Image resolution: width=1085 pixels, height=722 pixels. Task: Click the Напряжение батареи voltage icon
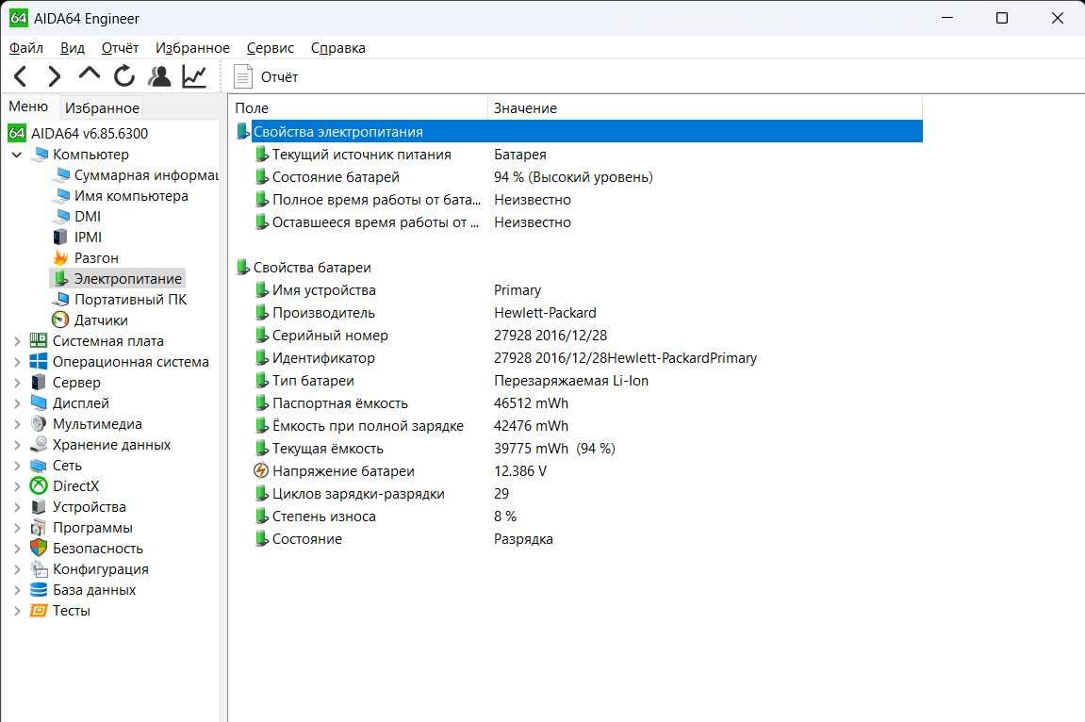[x=261, y=471]
